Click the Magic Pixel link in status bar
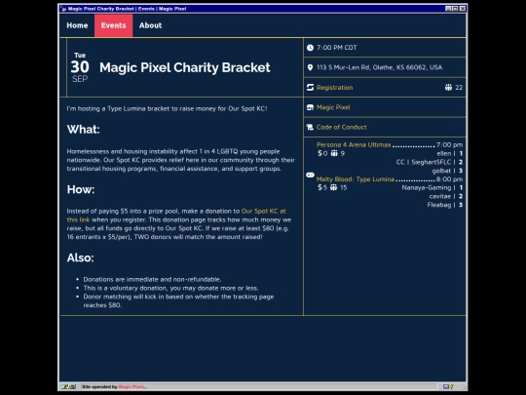 132,387
